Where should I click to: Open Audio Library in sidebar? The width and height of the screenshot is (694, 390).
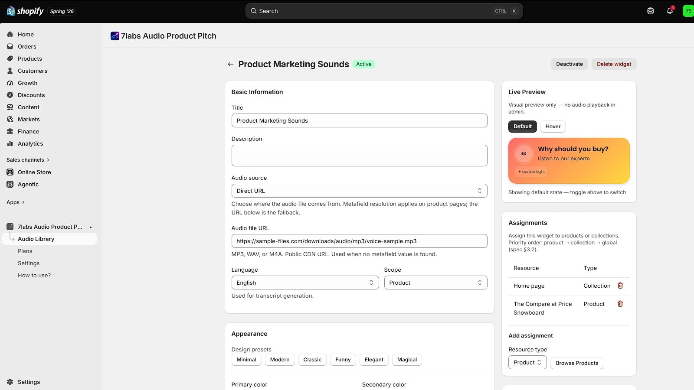pos(49,239)
